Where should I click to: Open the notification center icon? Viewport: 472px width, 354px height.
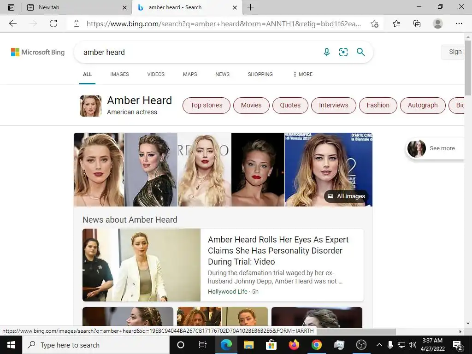[x=458, y=345]
